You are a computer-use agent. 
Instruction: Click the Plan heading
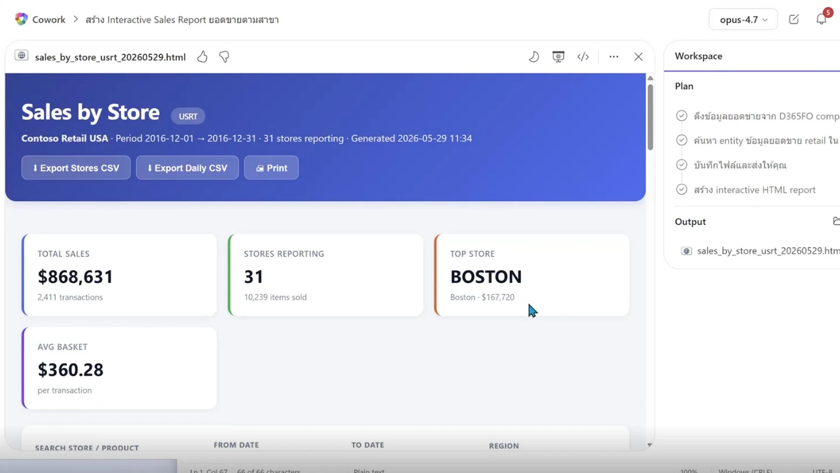pyautogui.click(x=684, y=86)
